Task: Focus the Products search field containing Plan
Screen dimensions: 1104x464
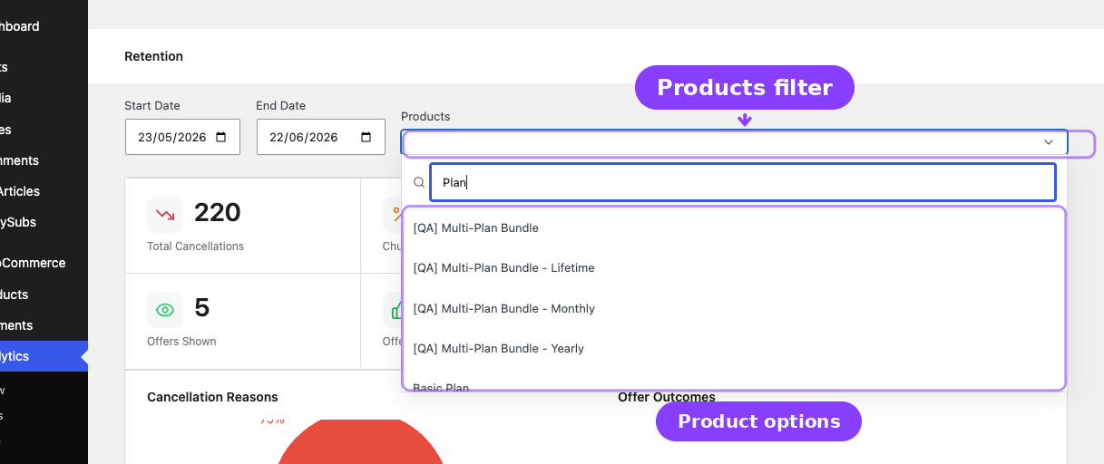Action: point(743,182)
